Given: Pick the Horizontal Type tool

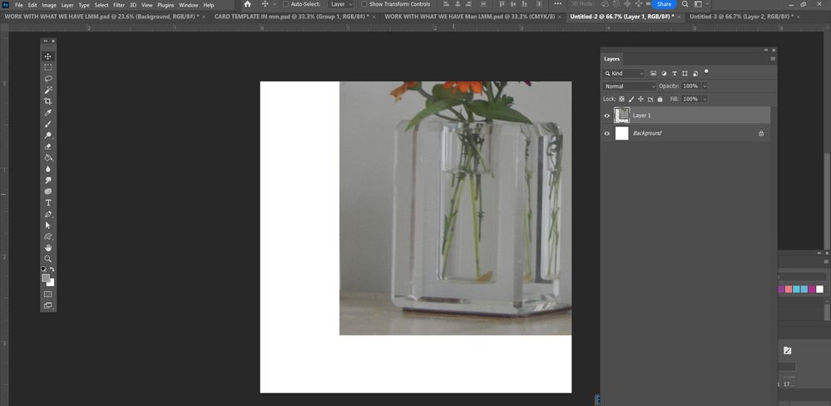Looking at the screenshot, I should point(48,203).
